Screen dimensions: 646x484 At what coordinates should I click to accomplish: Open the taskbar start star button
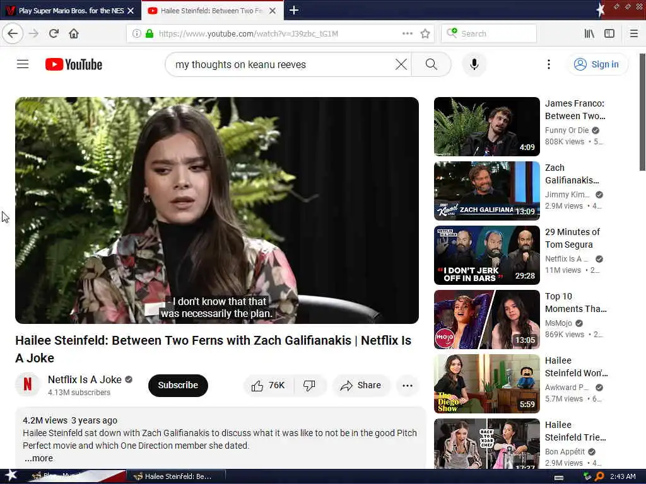(x=11, y=476)
